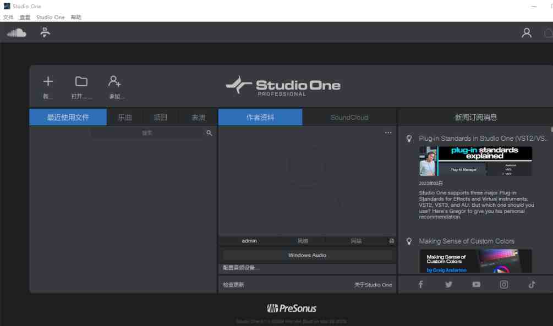
Task: Open the ellipsis menu in artist profile
Action: [x=388, y=132]
